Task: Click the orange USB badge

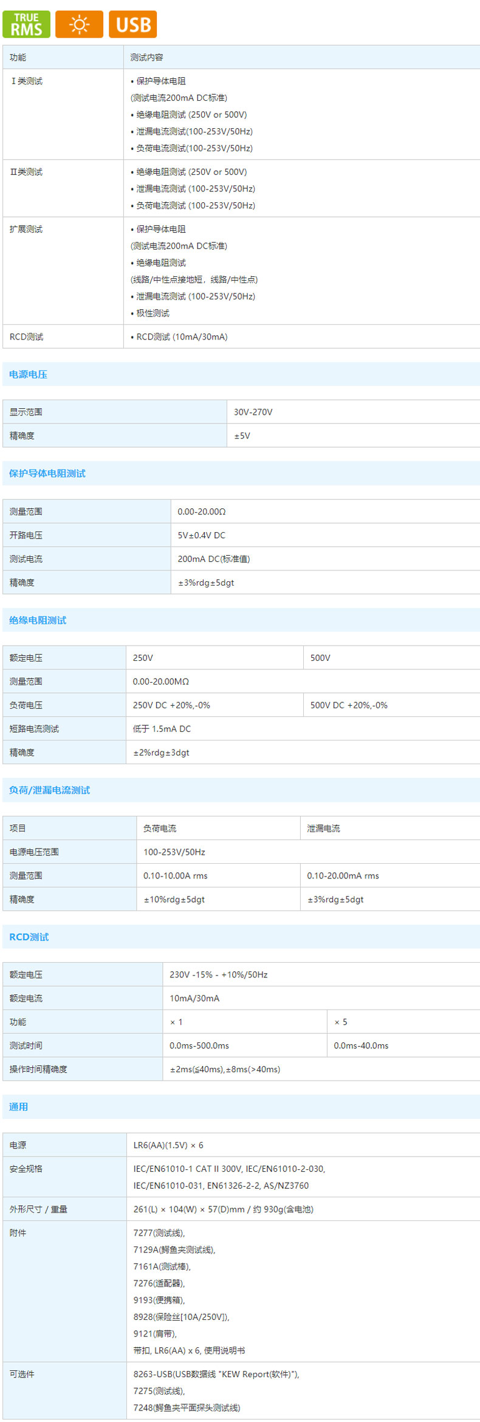Action: 132,24
